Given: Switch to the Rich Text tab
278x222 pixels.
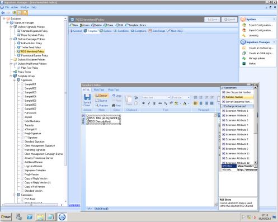Looking at the screenshot, I should point(99,89).
